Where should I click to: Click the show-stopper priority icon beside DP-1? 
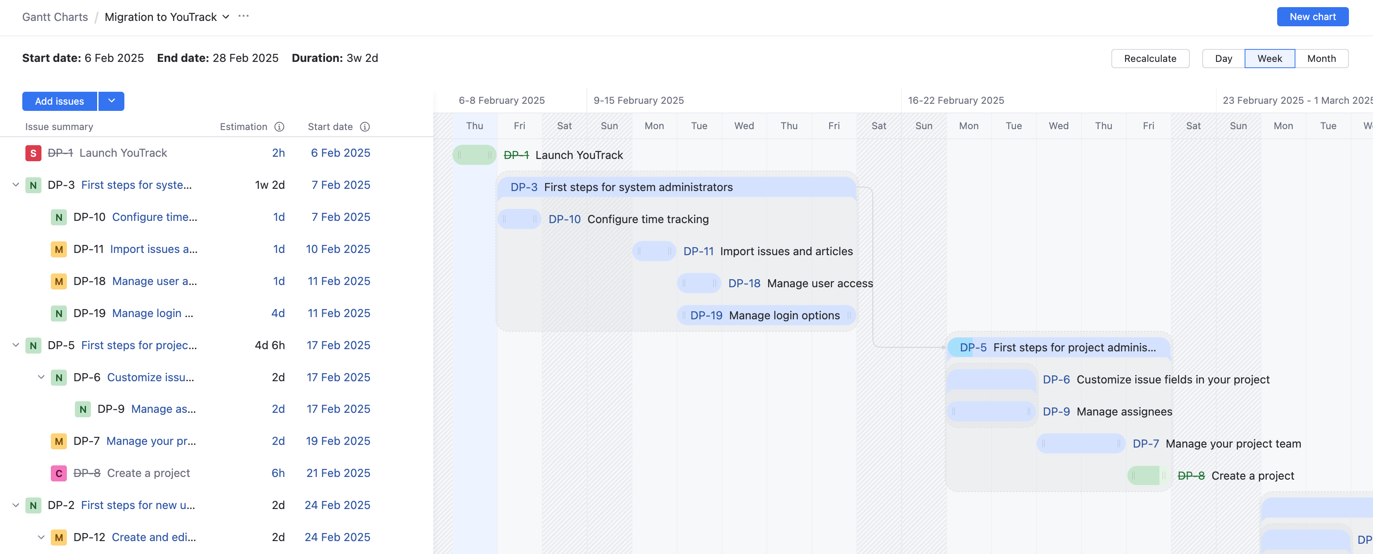(x=33, y=153)
